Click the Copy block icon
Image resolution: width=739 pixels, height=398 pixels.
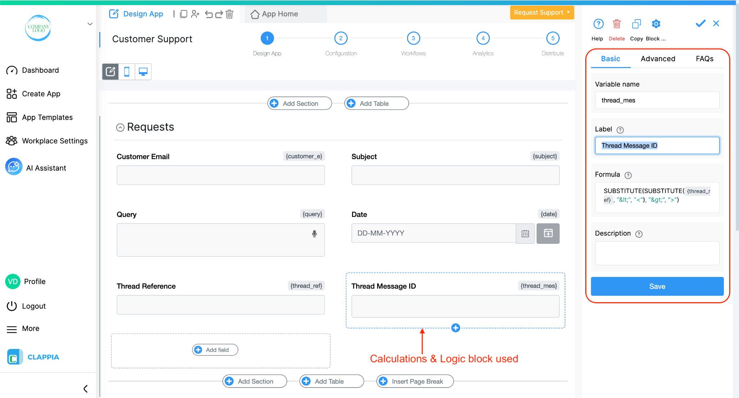tap(636, 24)
